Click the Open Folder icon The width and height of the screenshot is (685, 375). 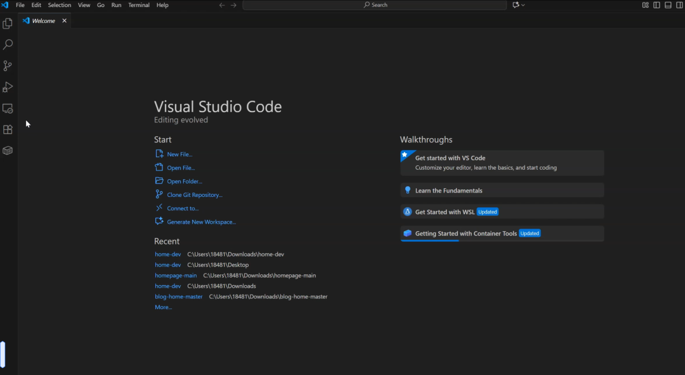pos(159,181)
